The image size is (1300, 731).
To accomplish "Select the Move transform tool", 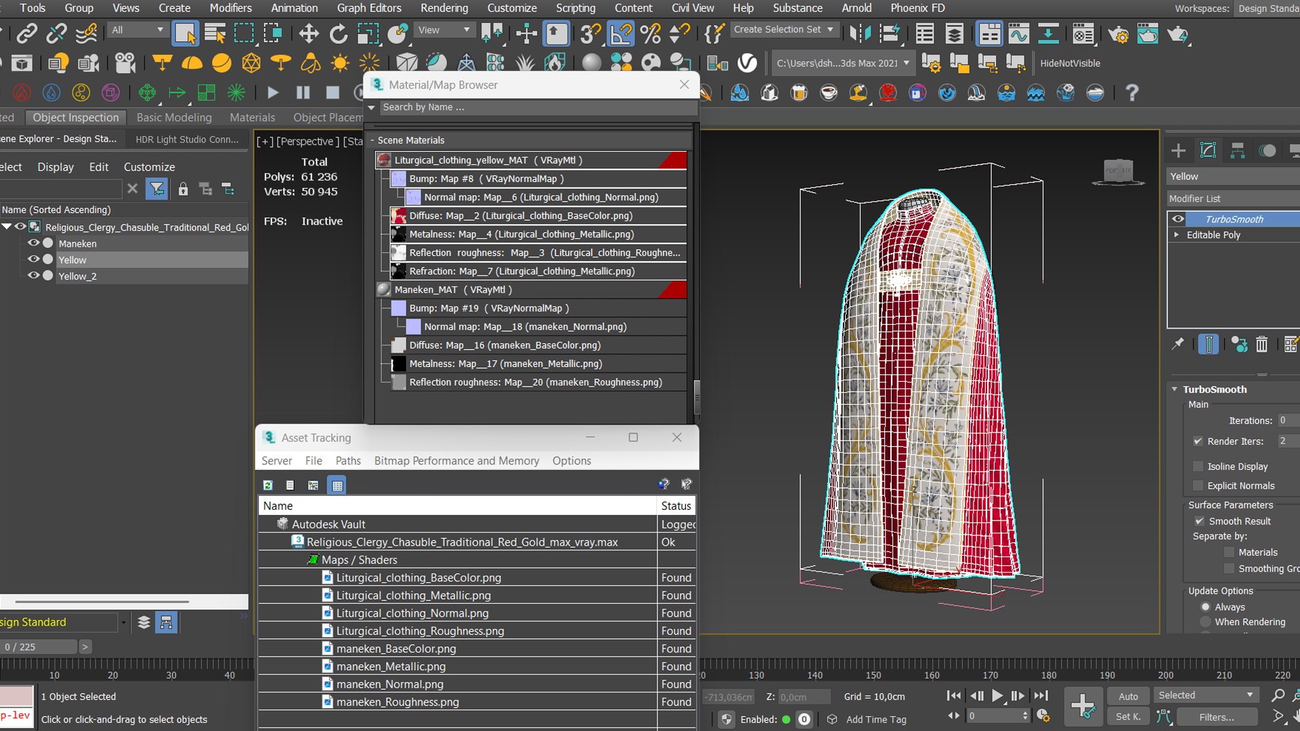I will pyautogui.click(x=309, y=33).
